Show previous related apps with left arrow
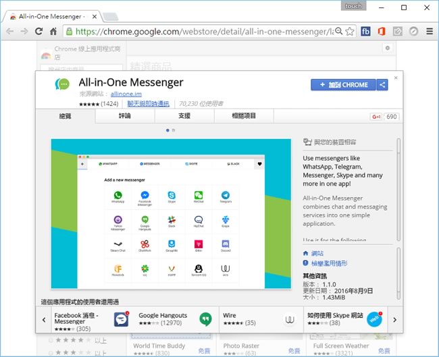Screen dimensions: 439x357 (x=44, y=319)
